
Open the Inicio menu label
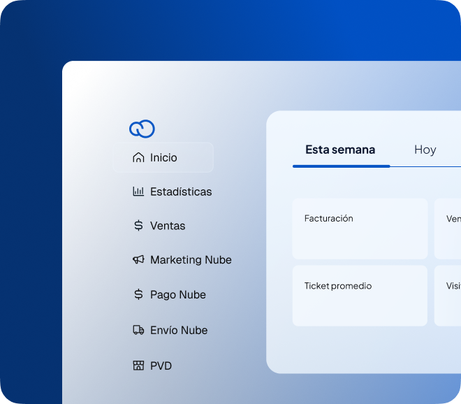tap(163, 158)
